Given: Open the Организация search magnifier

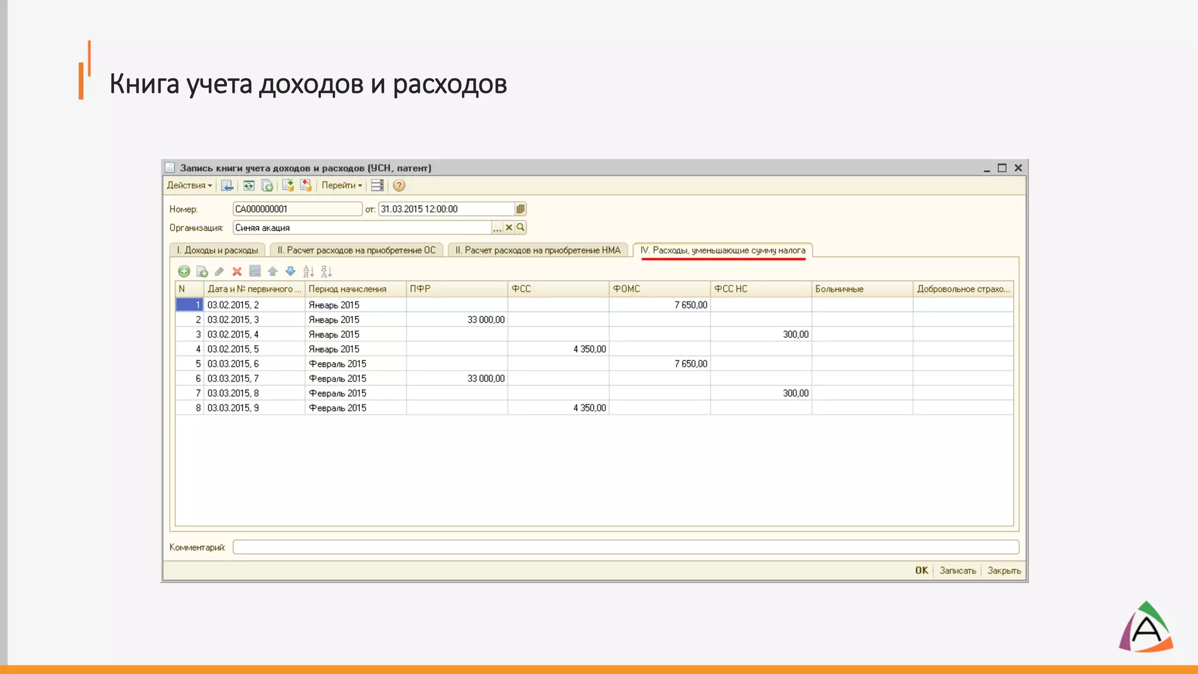Looking at the screenshot, I should tap(520, 228).
